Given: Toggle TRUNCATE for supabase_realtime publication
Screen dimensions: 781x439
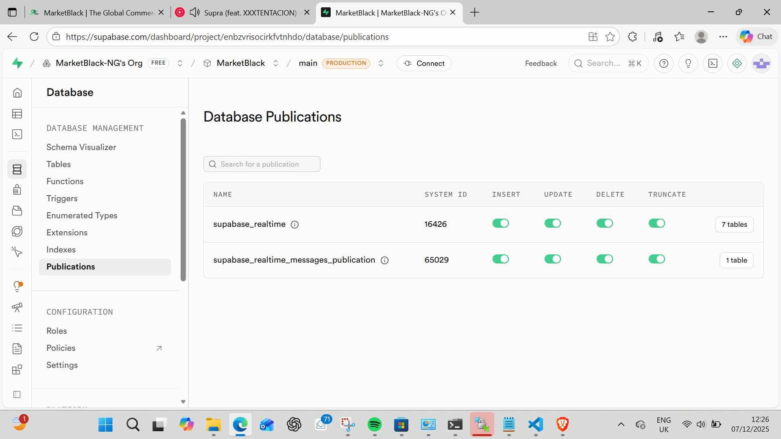Looking at the screenshot, I should pos(657,224).
